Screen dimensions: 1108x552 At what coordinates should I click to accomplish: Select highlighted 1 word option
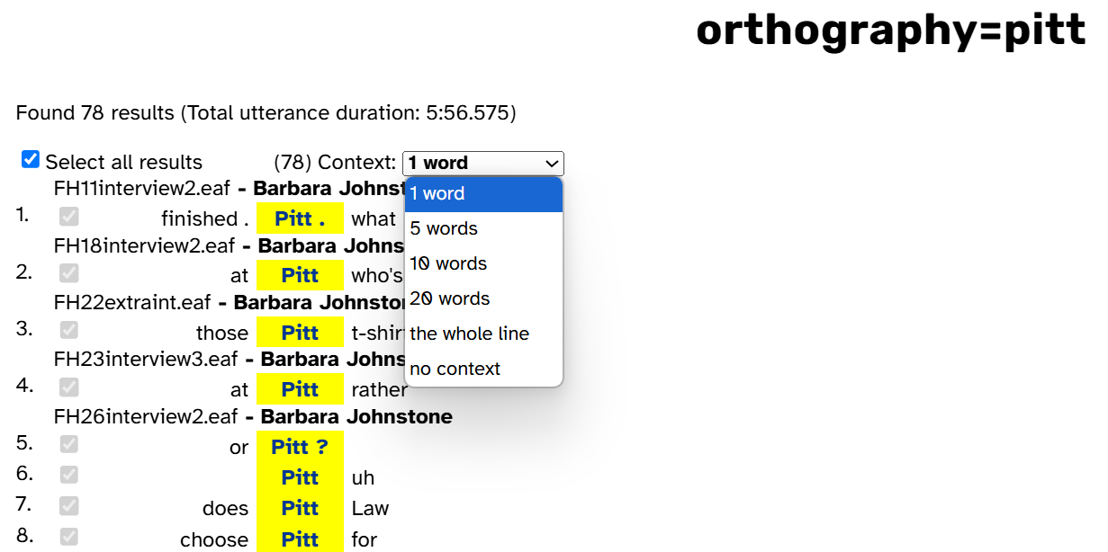click(x=483, y=193)
